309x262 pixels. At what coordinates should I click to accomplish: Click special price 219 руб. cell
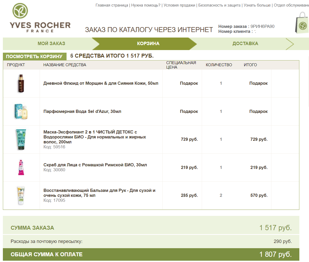coord(189,167)
